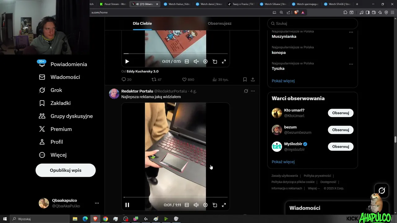
Task: View analytics showing 35 tys. views
Action: 220,80
